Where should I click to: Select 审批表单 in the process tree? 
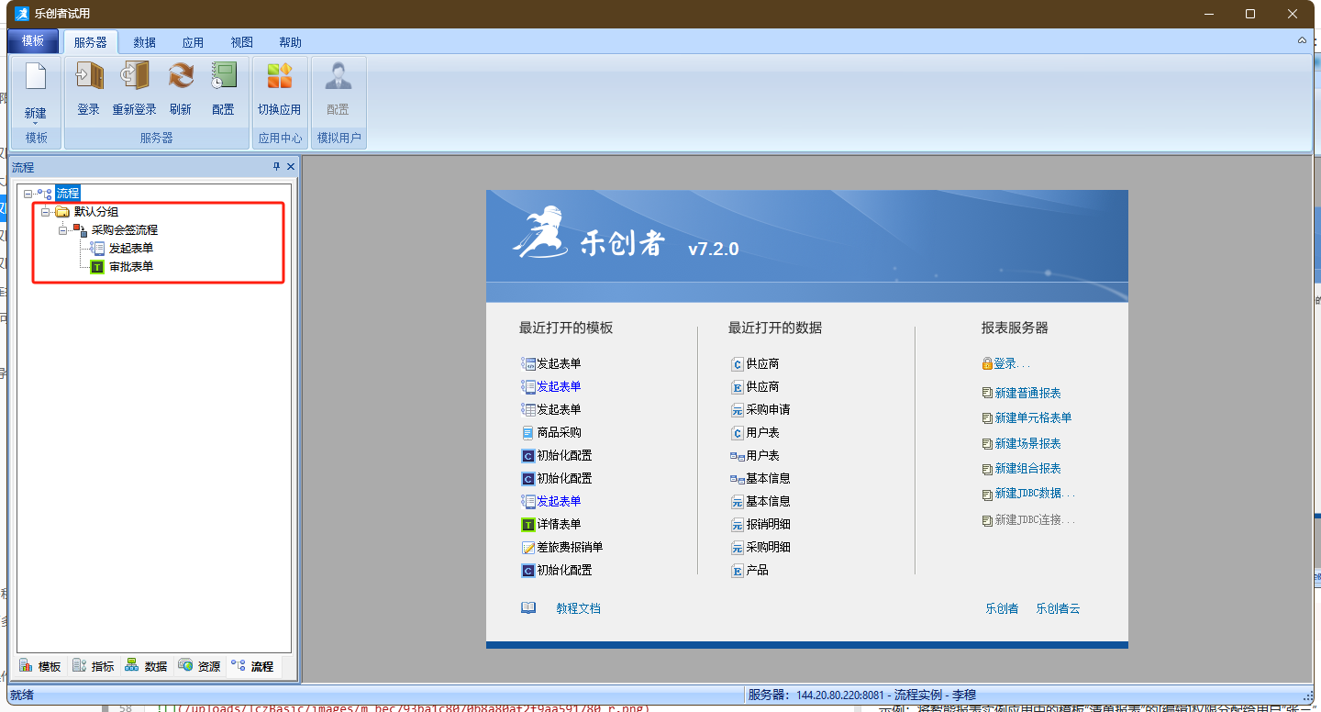[x=130, y=267]
